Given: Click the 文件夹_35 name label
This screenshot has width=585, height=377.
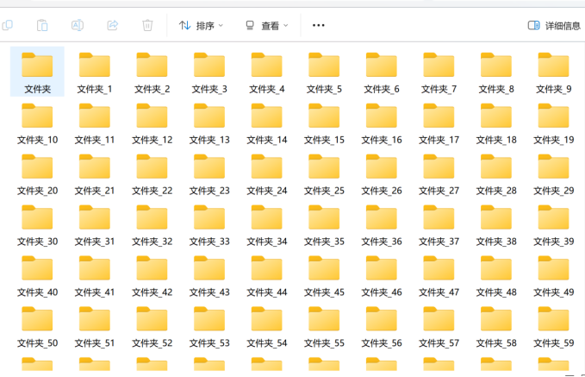Looking at the screenshot, I should pyautogui.click(x=324, y=242).
